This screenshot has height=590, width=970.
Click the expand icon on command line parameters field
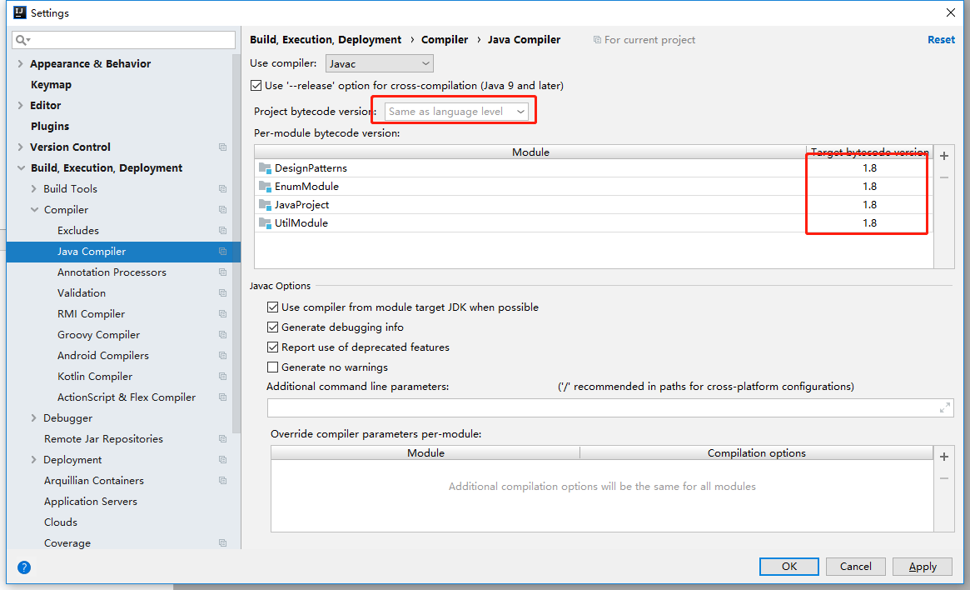pos(943,407)
